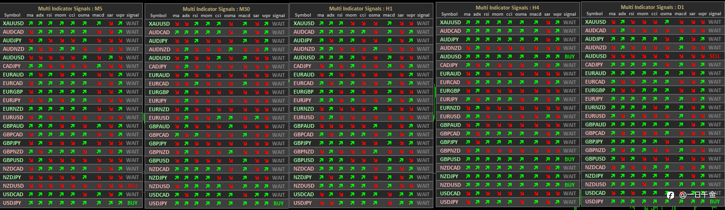Click the 'Multi Indicator Signals : M30' title

coord(216,9)
